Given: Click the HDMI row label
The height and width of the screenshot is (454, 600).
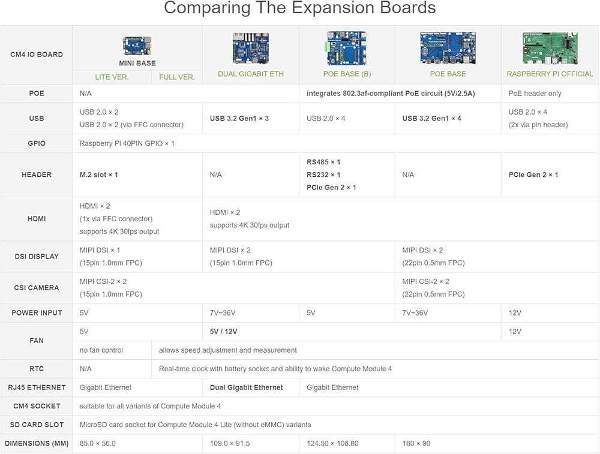Looking at the screenshot, I should pos(37,219).
